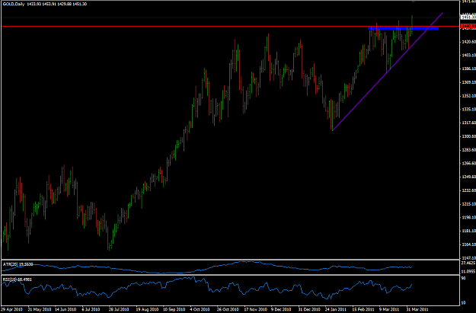476x313 pixels.
Task: Click the 15 Feb 2011 date label
Action: click(363, 310)
